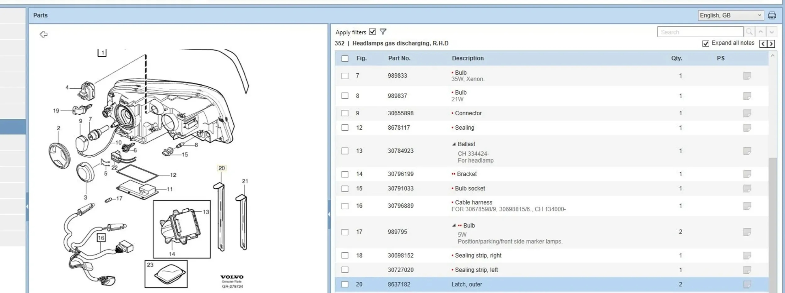
Task: Sort by Fig. column header
Action: 361,58
